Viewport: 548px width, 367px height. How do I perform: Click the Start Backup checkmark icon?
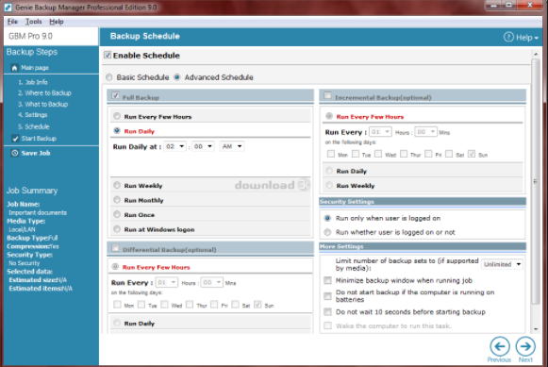pyautogui.click(x=15, y=139)
